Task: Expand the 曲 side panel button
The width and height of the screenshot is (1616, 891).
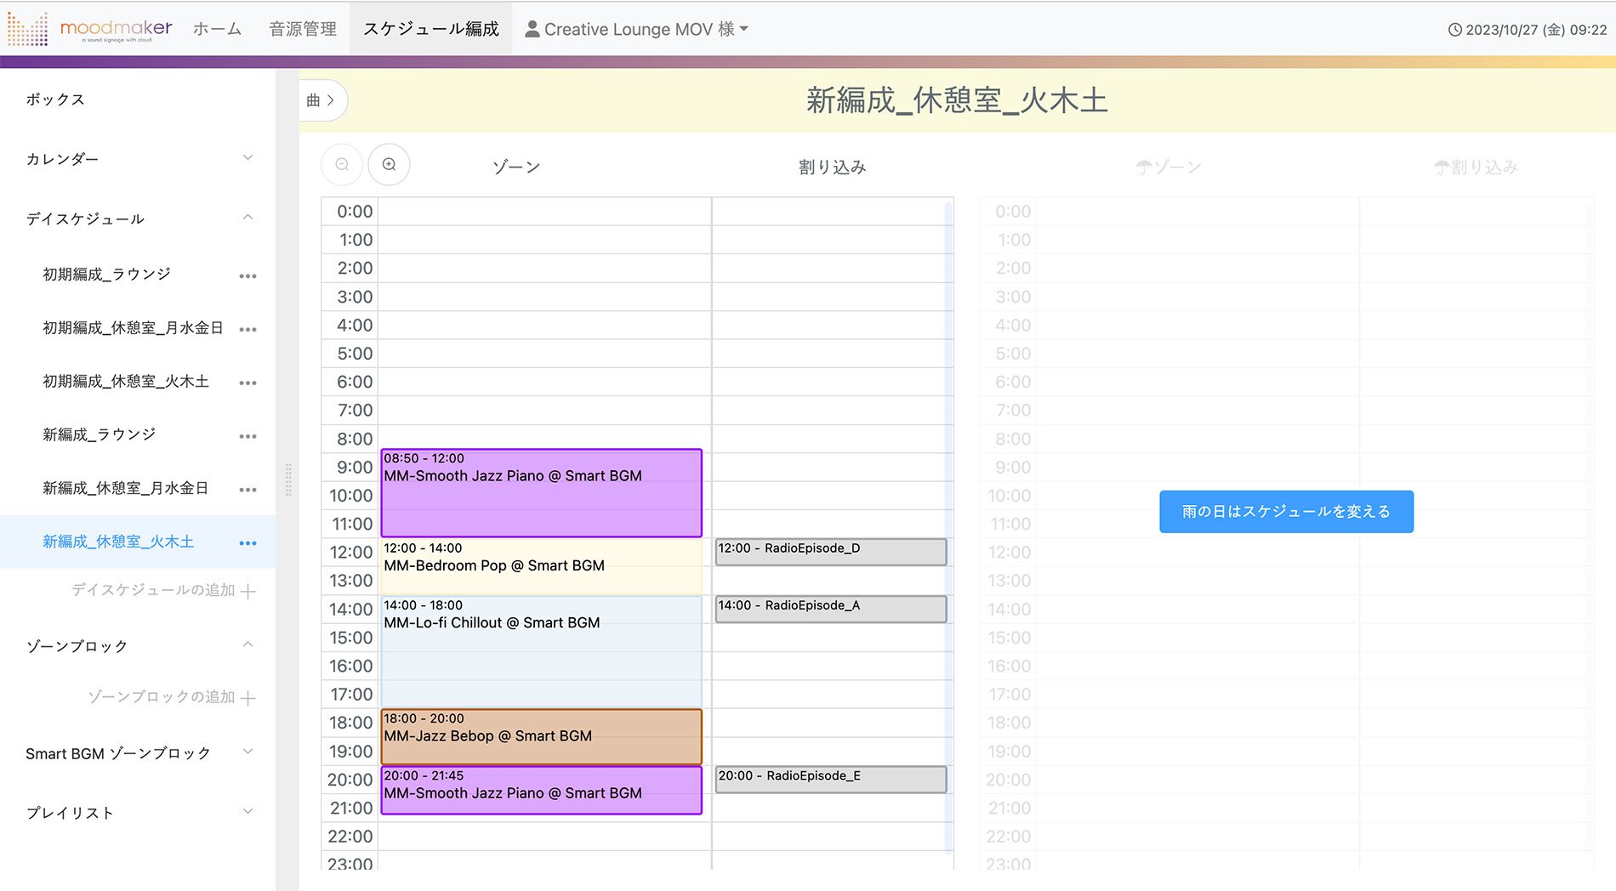Action: [321, 100]
